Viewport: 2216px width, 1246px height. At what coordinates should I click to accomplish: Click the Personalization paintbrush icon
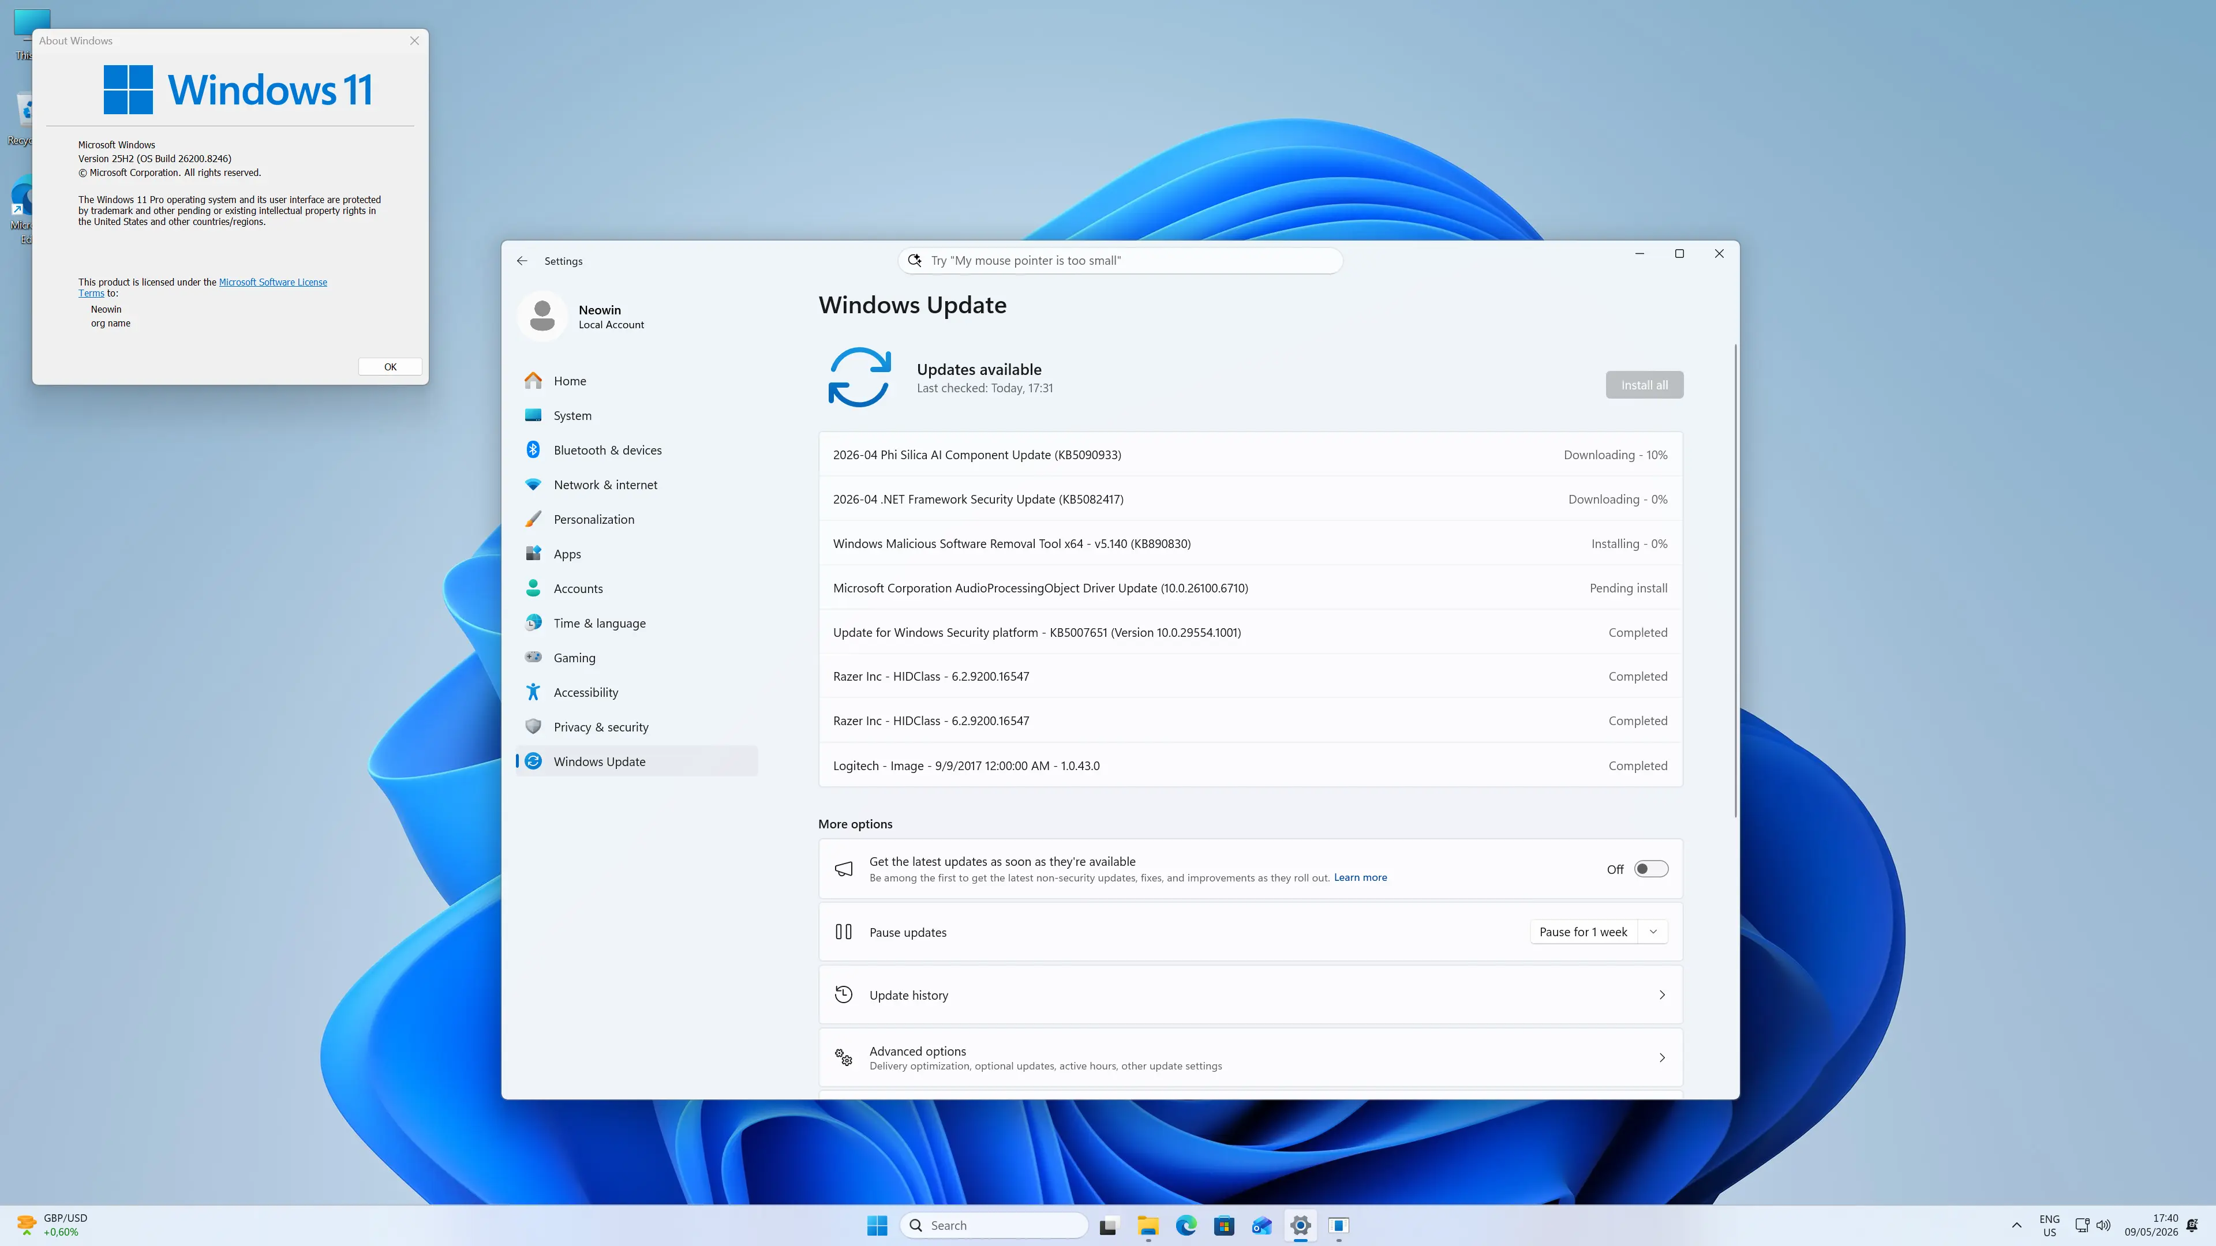(533, 519)
